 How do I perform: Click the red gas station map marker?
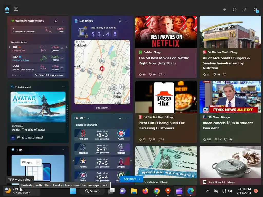coord(102,68)
